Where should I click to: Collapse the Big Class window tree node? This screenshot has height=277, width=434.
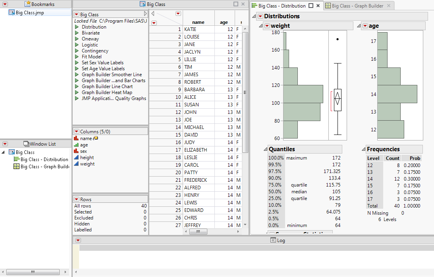coord(4,152)
